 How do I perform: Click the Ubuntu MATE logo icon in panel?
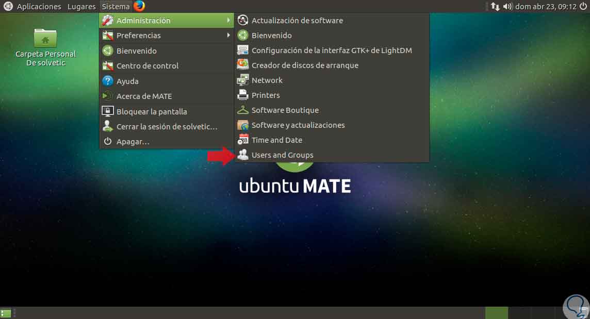tap(8, 6)
